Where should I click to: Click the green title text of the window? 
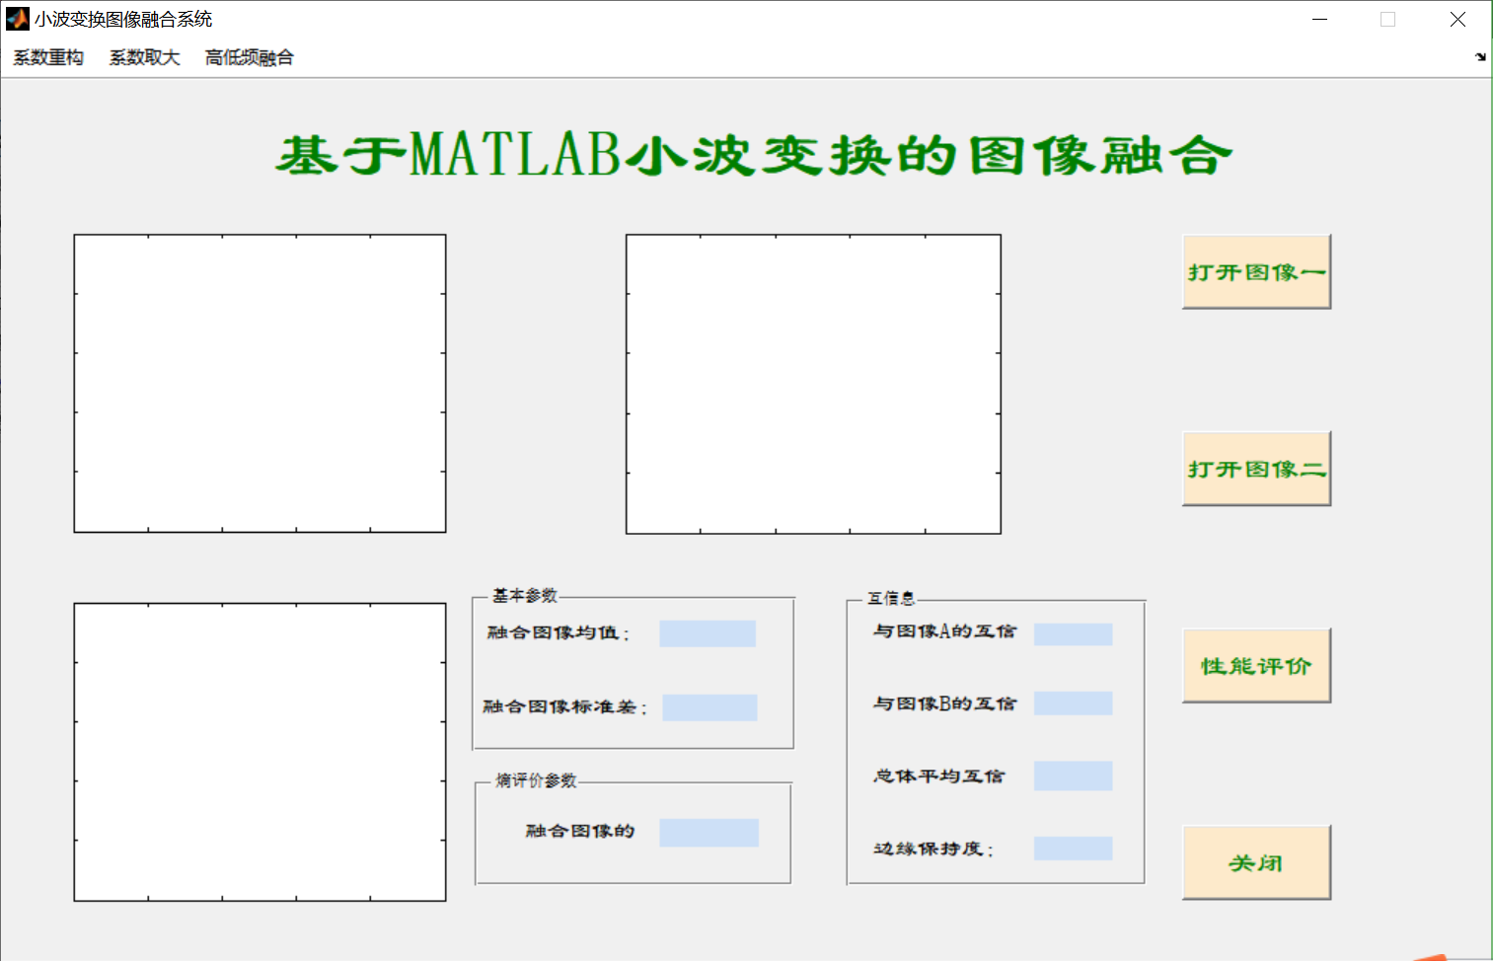[x=753, y=153]
